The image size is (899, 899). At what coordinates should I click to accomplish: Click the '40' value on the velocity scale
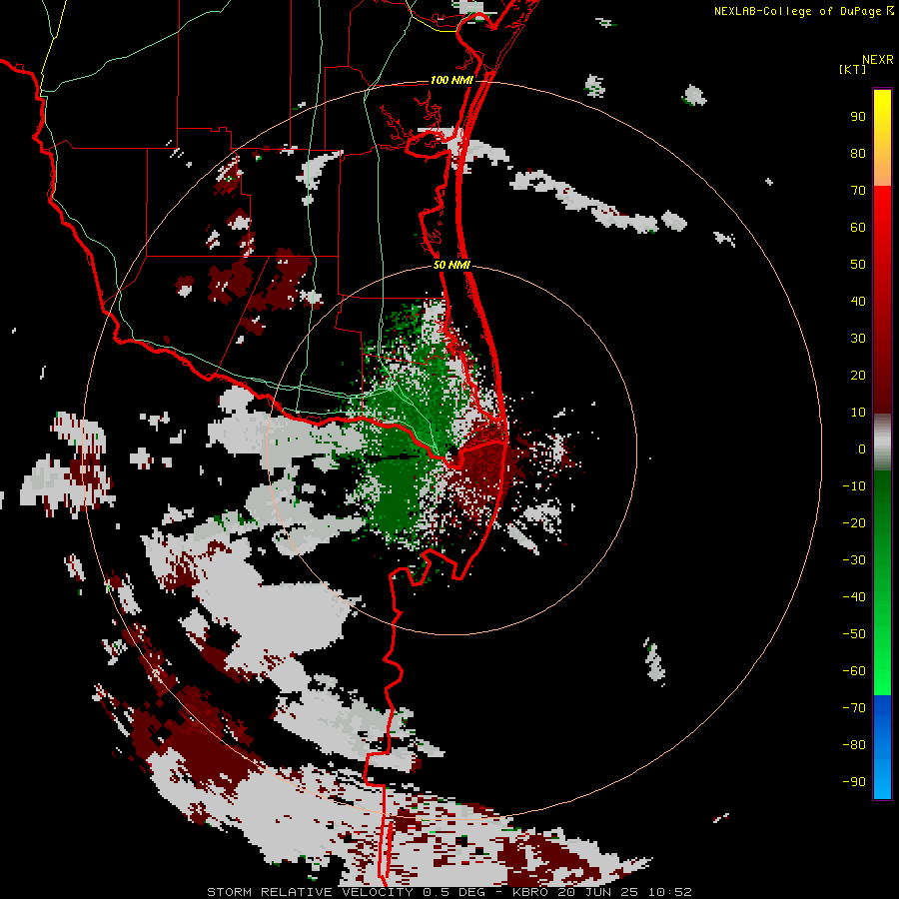click(858, 301)
